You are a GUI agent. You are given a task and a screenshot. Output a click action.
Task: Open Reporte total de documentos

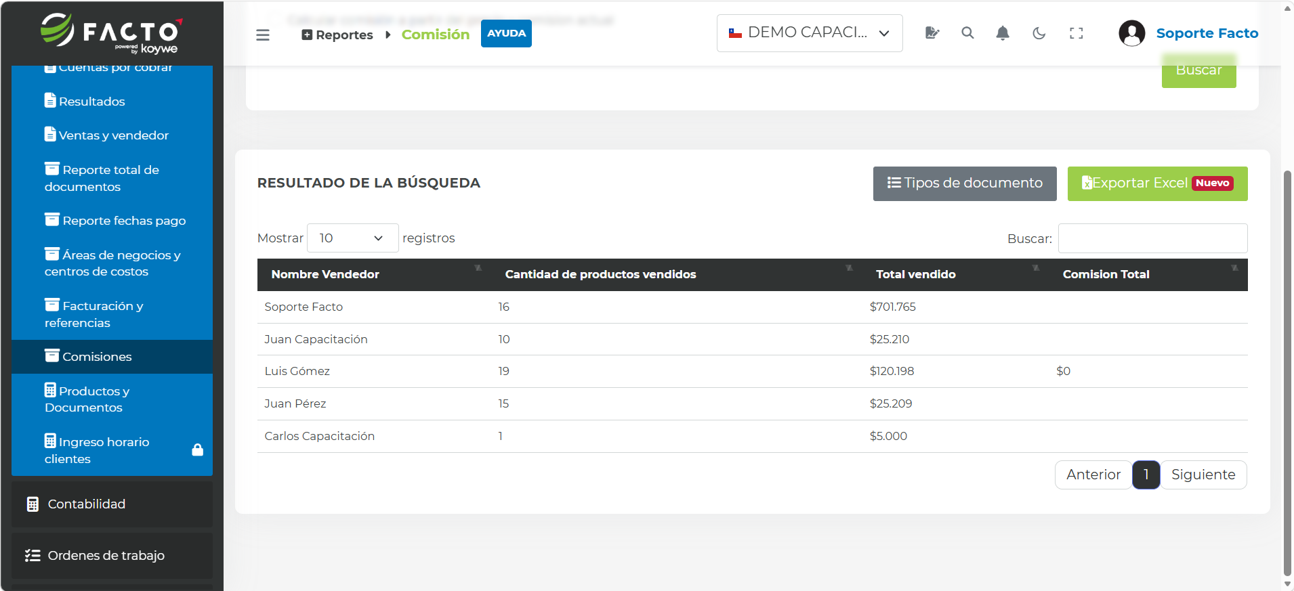click(112, 177)
